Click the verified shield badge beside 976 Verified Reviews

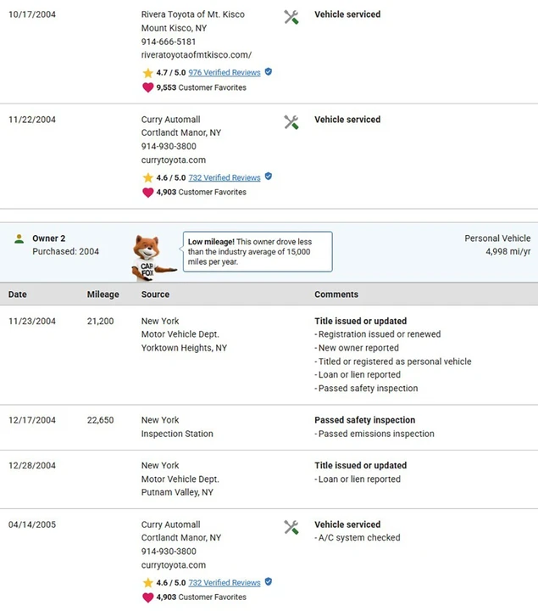[269, 71]
